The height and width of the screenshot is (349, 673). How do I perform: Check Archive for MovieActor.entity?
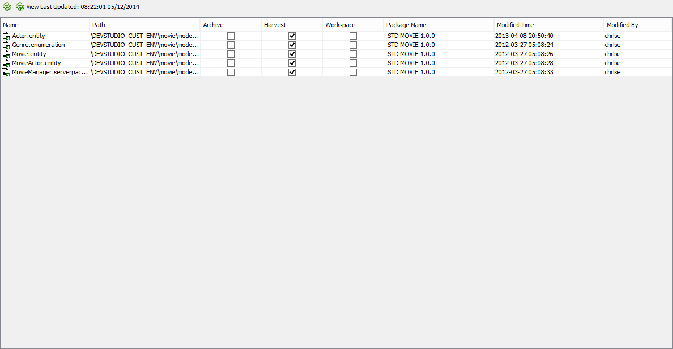[x=231, y=63]
